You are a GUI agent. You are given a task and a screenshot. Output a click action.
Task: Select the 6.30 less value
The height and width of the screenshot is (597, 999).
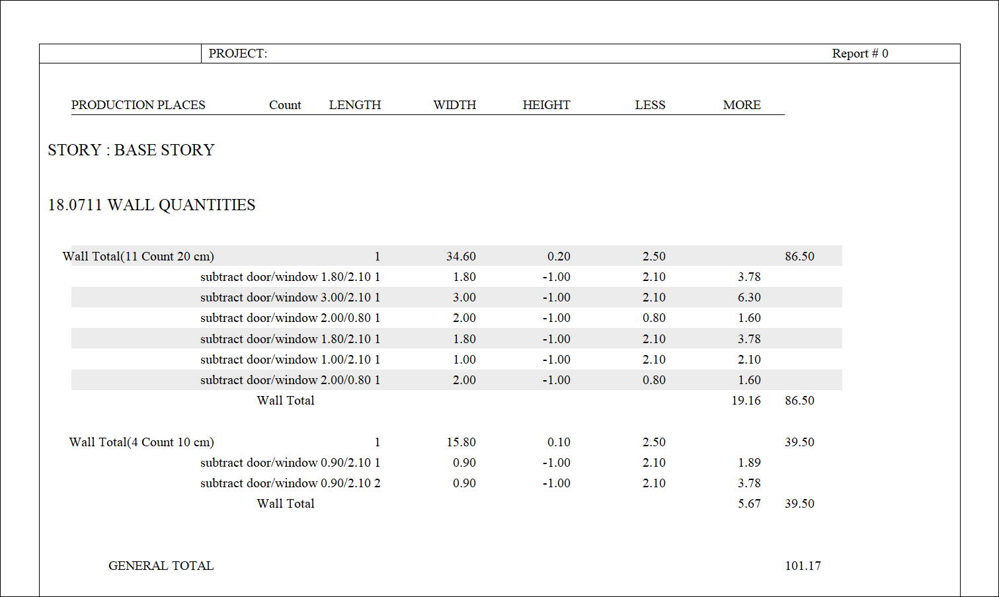coord(749,298)
